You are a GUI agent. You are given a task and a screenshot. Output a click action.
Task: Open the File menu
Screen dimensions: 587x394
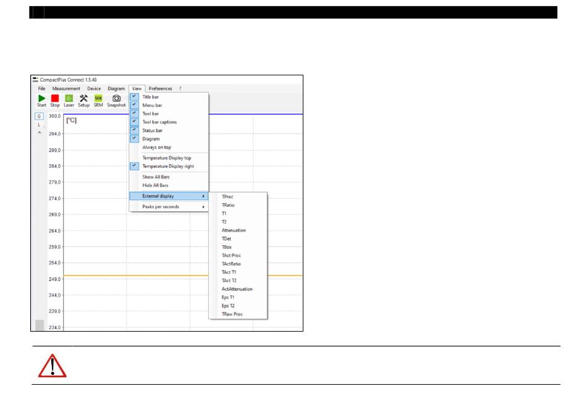click(x=41, y=89)
